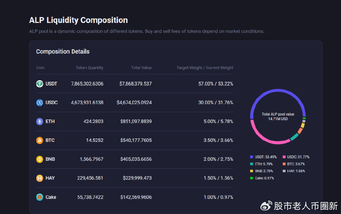This screenshot has height=214, width=341.
Task: Click total value $229,999.473
Action: [137, 178]
